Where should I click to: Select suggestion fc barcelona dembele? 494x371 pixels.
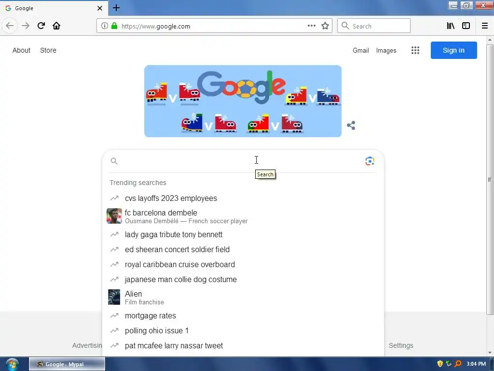[243, 216]
